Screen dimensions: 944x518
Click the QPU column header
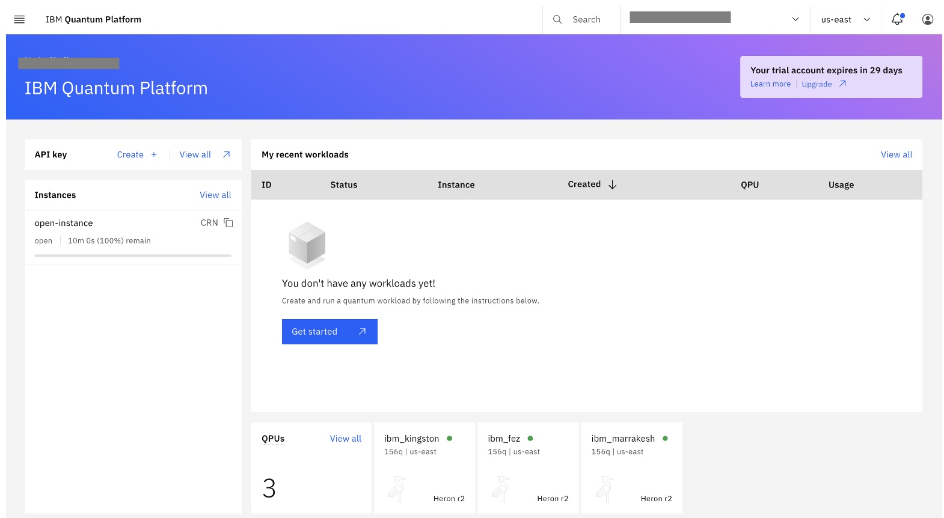(x=750, y=185)
